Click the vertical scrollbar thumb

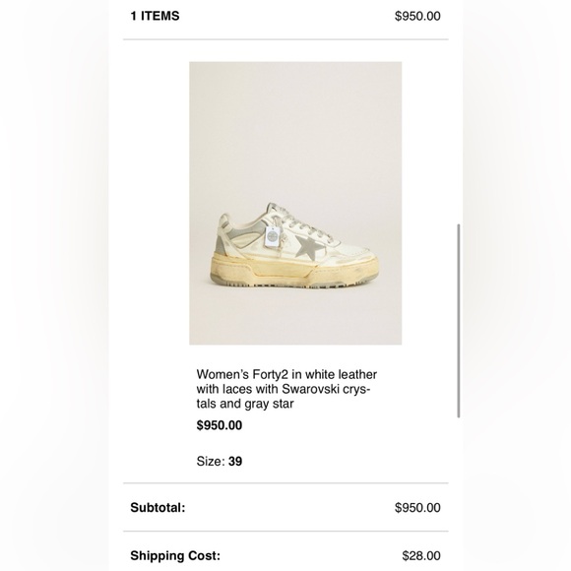(x=459, y=321)
